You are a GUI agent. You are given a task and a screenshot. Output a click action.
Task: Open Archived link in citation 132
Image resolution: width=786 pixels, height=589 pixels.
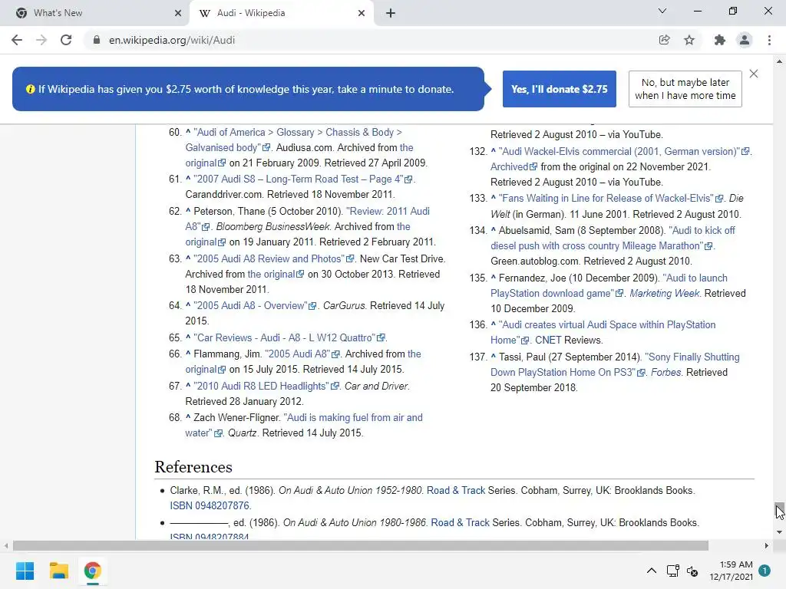[514, 166]
